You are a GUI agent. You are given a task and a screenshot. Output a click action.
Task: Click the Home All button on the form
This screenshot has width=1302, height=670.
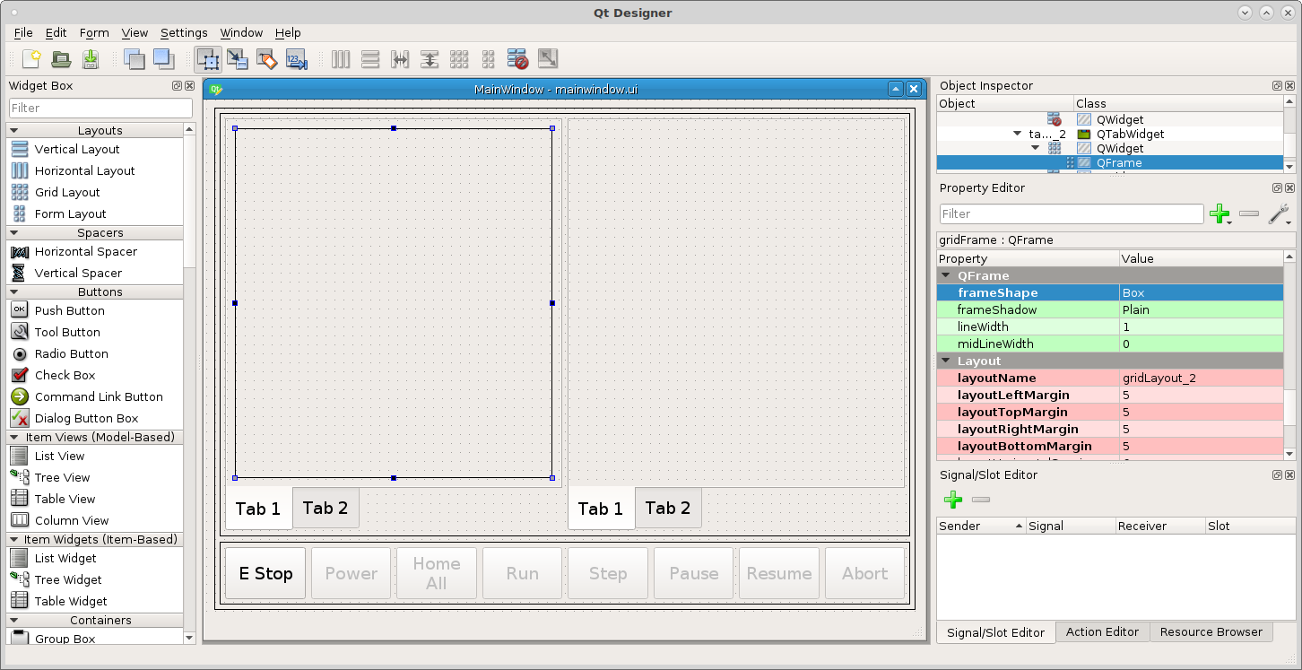[437, 573]
